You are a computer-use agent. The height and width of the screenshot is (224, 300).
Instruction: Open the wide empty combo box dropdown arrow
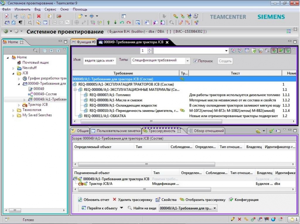pyautogui.click(x=226, y=51)
